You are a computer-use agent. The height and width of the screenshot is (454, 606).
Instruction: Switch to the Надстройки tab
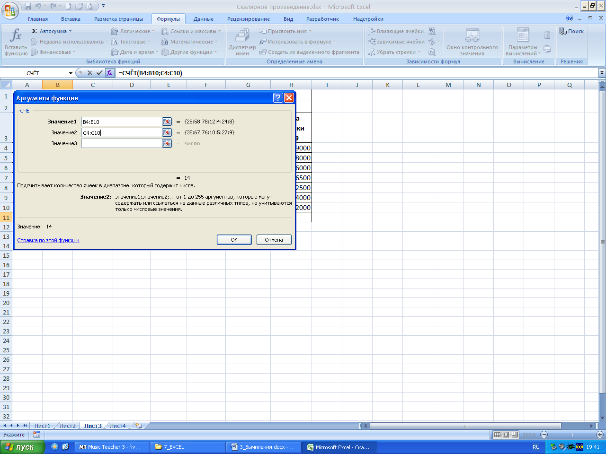[368, 19]
